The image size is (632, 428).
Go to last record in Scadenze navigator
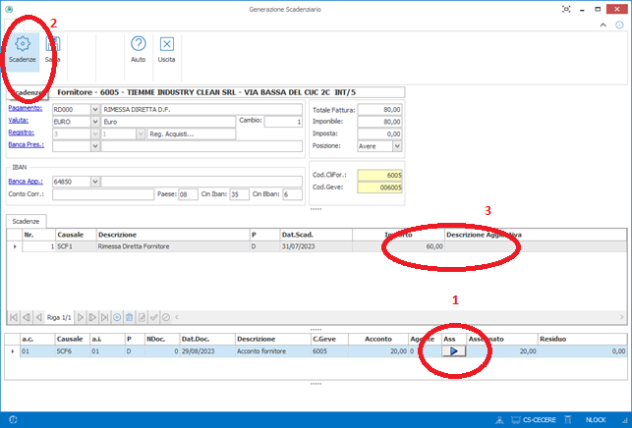(104, 317)
